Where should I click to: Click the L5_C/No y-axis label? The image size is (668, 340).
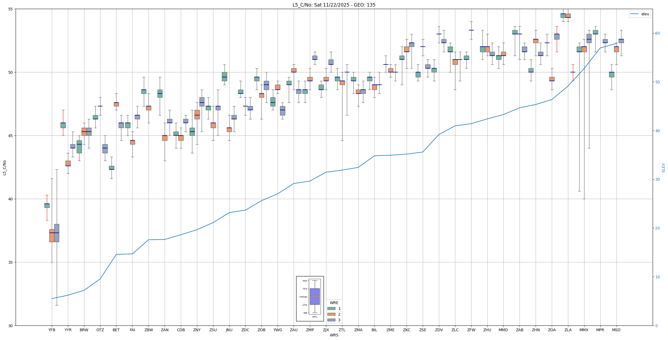pyautogui.click(x=4, y=168)
